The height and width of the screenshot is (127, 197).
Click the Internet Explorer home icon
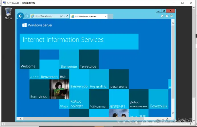pos(162,16)
